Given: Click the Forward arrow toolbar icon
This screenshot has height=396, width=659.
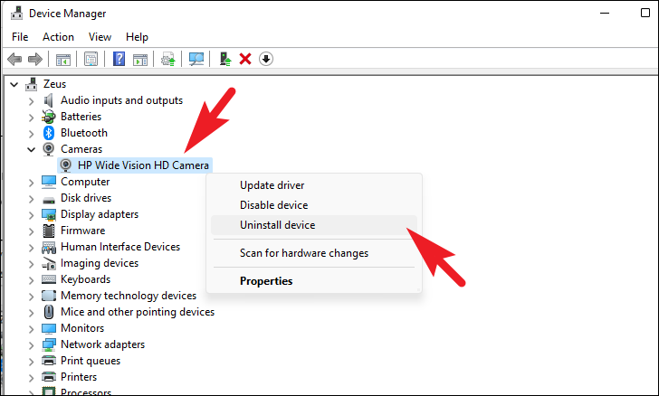Looking at the screenshot, I should pyautogui.click(x=35, y=59).
